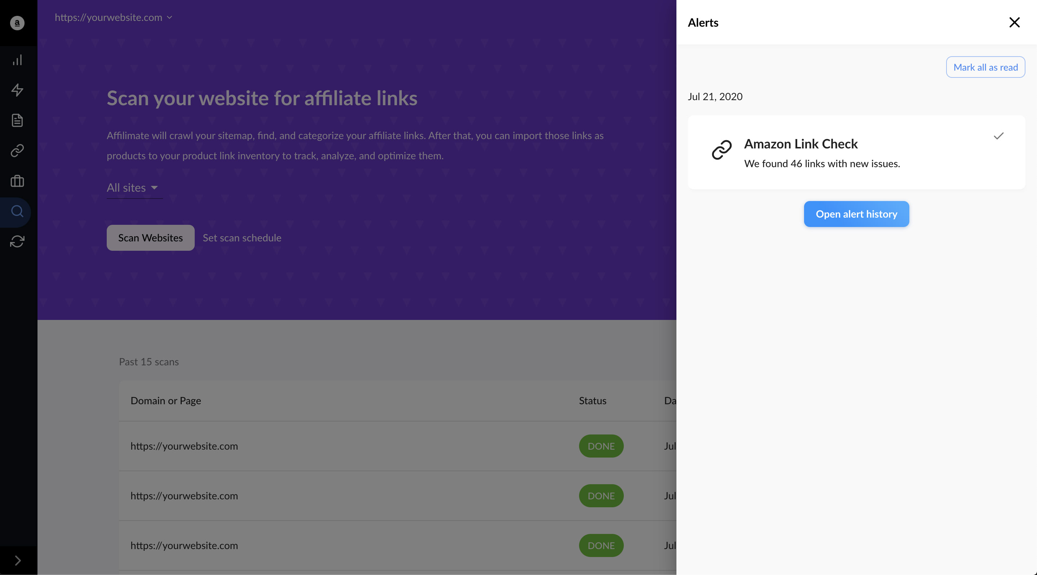The height and width of the screenshot is (575, 1037).
Task: Click the Mark all as read button
Action: (x=985, y=67)
